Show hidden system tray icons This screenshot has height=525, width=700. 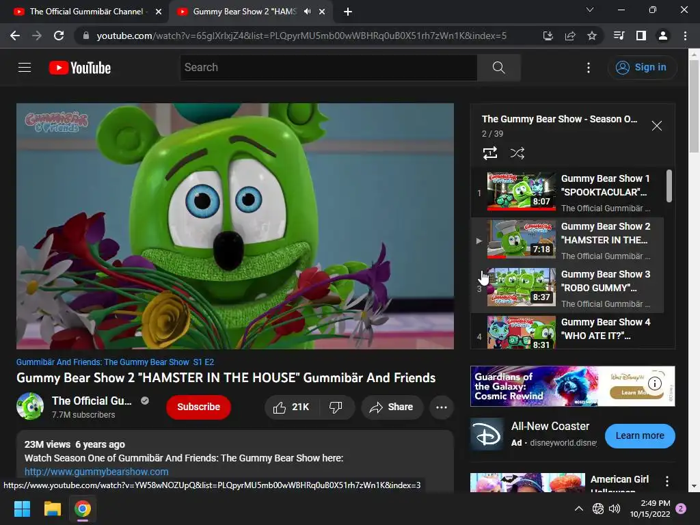578,509
